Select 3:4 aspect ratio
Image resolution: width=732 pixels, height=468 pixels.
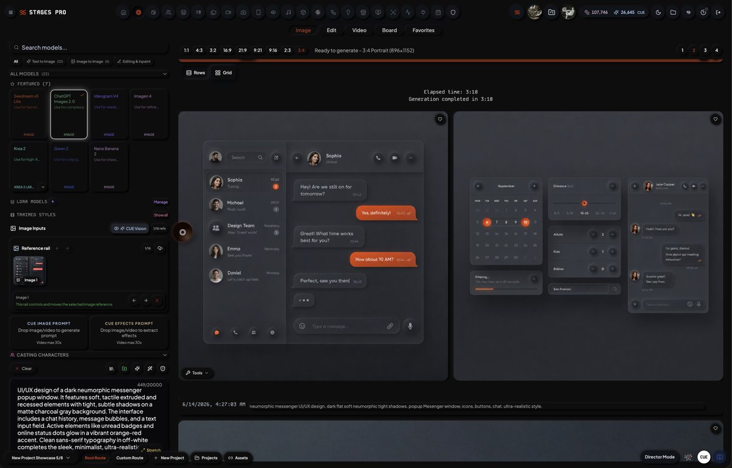pos(301,51)
